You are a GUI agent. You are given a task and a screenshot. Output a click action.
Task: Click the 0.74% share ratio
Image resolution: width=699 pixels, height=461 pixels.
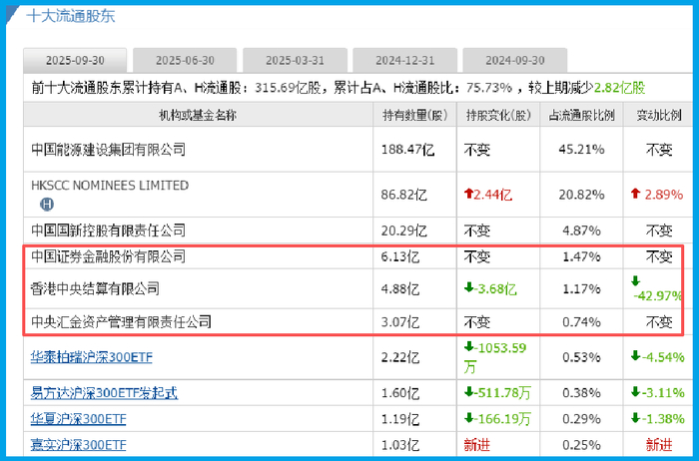(x=581, y=321)
